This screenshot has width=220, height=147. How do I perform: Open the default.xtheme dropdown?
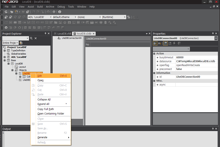[x=75, y=17]
